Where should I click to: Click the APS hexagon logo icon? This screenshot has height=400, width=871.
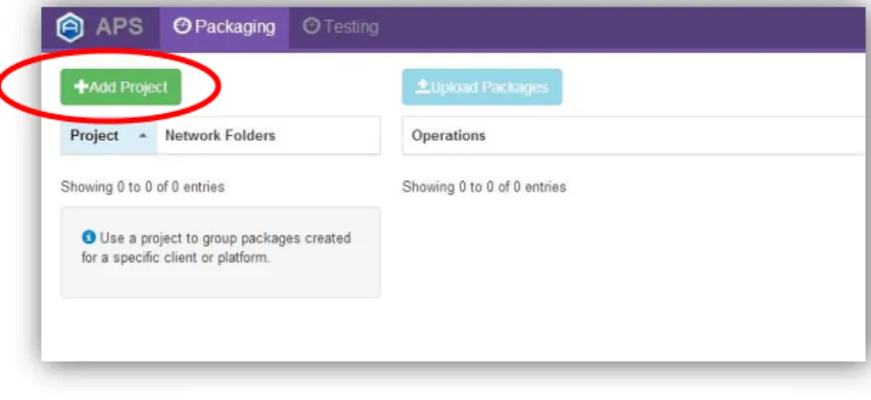[x=70, y=27]
